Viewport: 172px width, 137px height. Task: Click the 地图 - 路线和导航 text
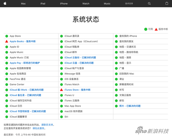pos(129,52)
